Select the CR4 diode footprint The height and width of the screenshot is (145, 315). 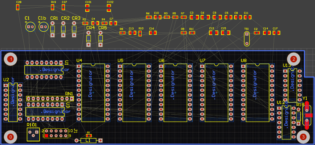point(89,38)
